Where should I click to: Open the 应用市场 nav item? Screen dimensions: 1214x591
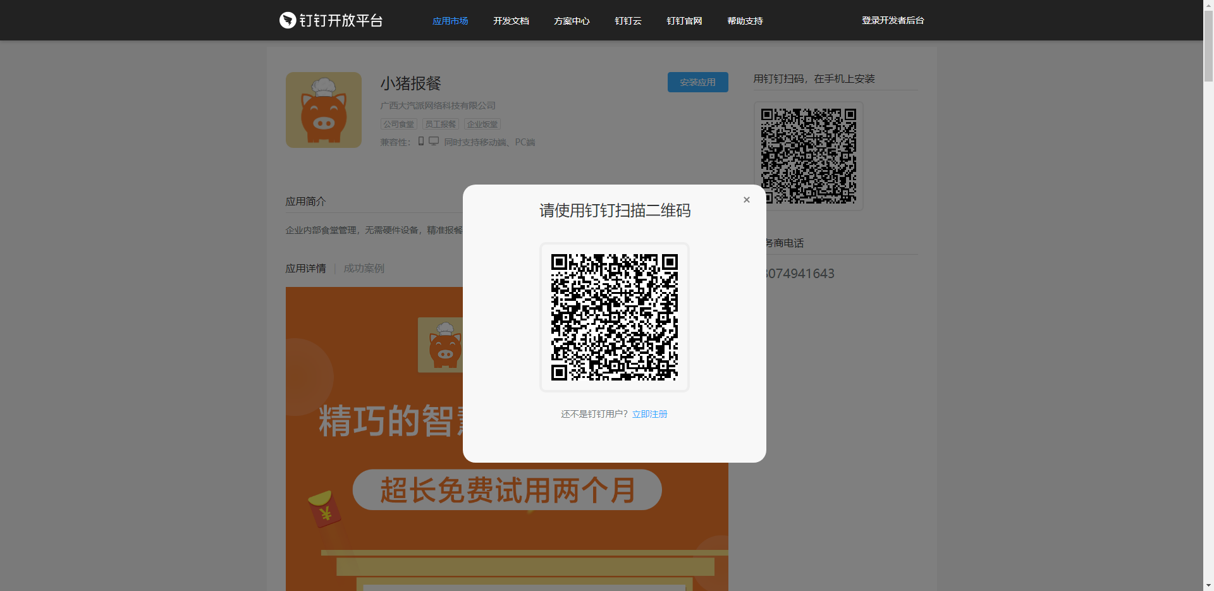[x=450, y=21]
